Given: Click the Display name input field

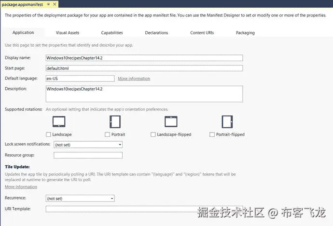Looking at the screenshot, I should [144, 58].
